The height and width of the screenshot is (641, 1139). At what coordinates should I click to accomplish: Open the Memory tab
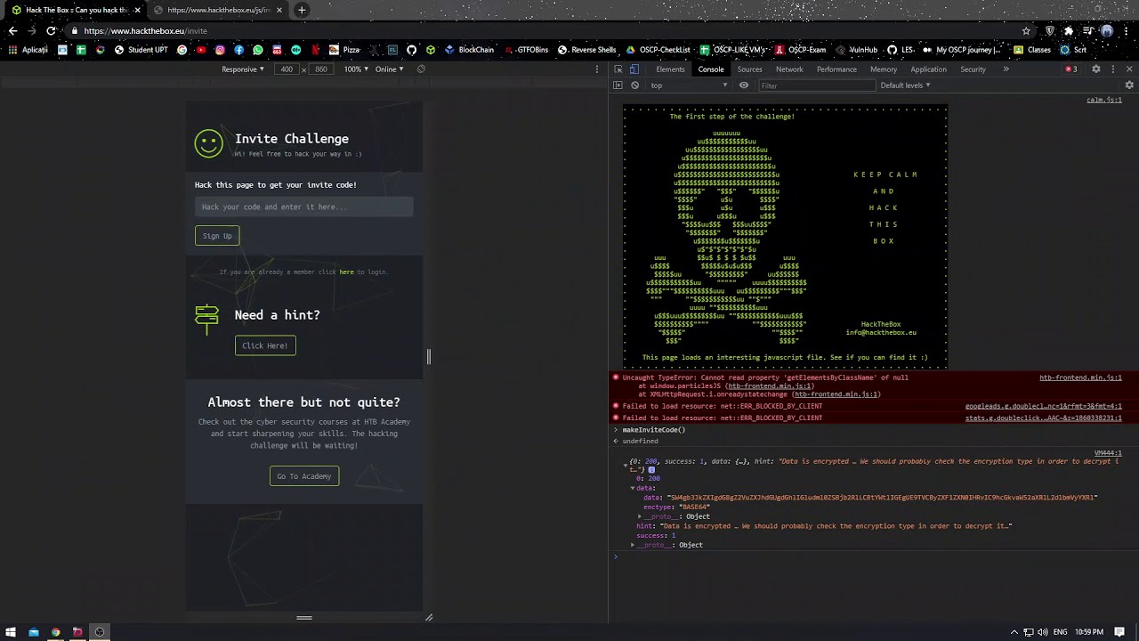(884, 69)
